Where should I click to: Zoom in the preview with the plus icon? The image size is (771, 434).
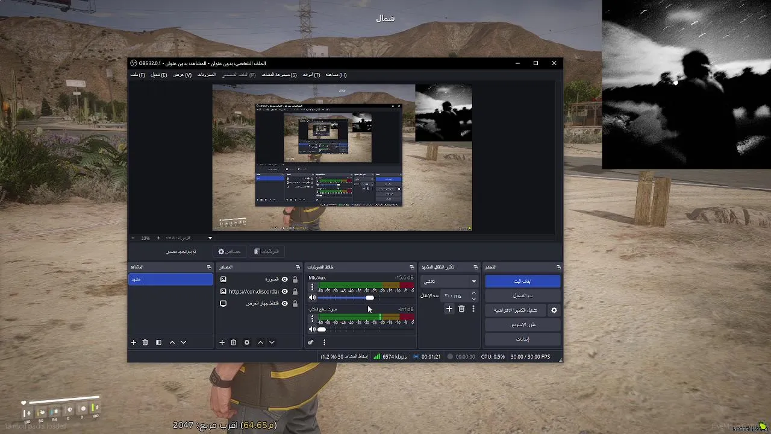point(158,238)
